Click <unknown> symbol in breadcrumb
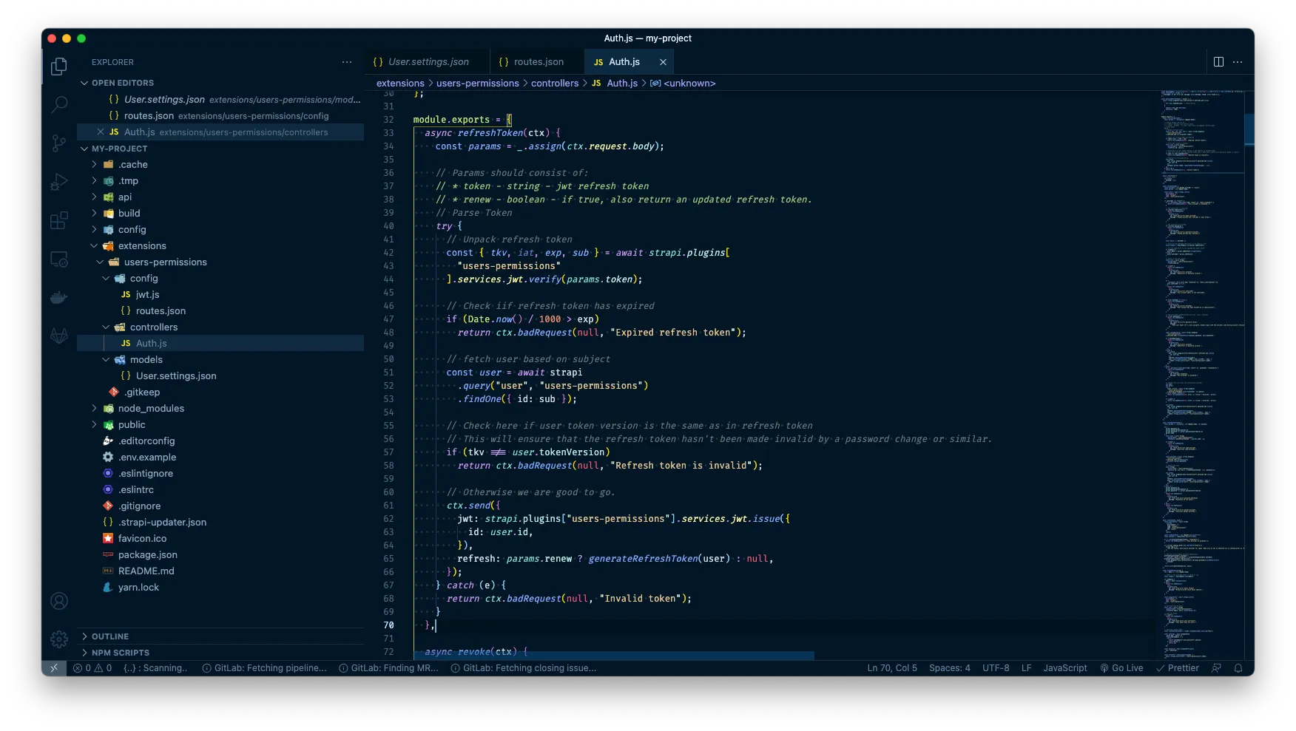Image resolution: width=1296 pixels, height=731 pixels. tap(683, 84)
